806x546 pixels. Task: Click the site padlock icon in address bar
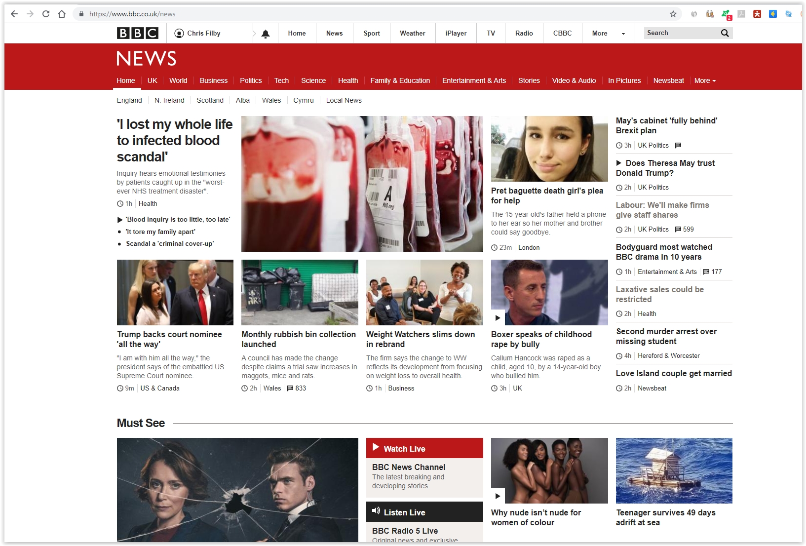(x=81, y=14)
